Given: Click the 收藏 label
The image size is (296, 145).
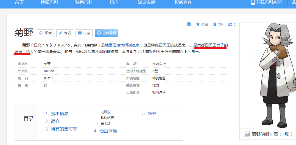Looking at the screenshot, I should point(205,24).
